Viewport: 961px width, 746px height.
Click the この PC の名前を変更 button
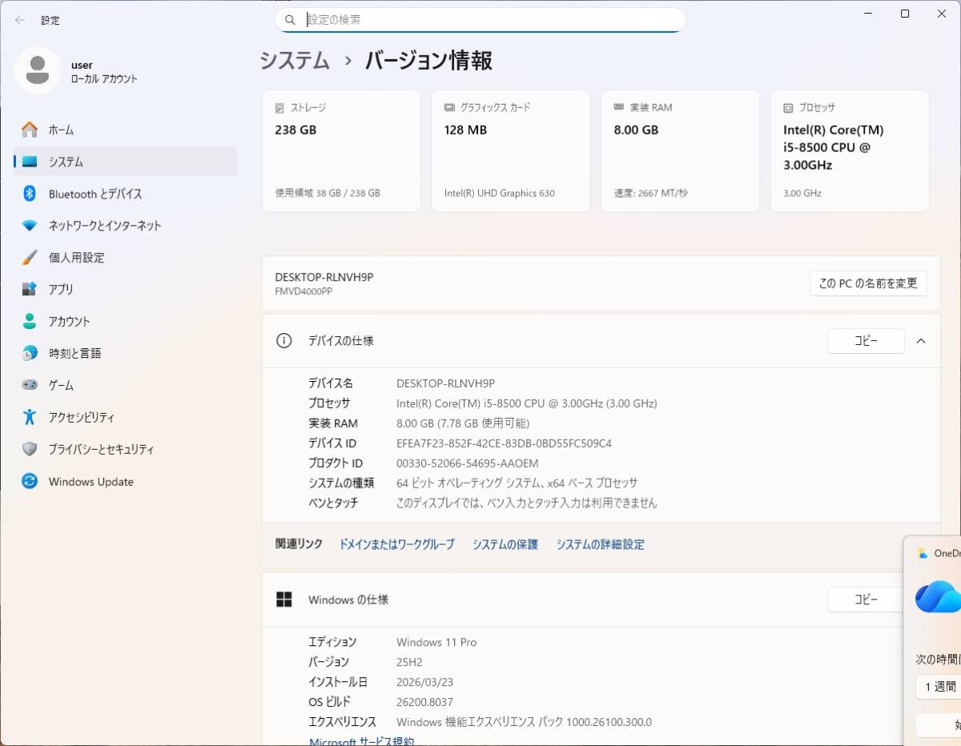click(868, 283)
